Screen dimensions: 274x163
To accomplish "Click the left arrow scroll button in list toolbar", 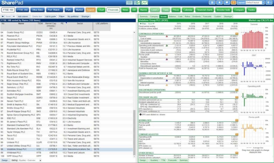I will coord(3,17).
